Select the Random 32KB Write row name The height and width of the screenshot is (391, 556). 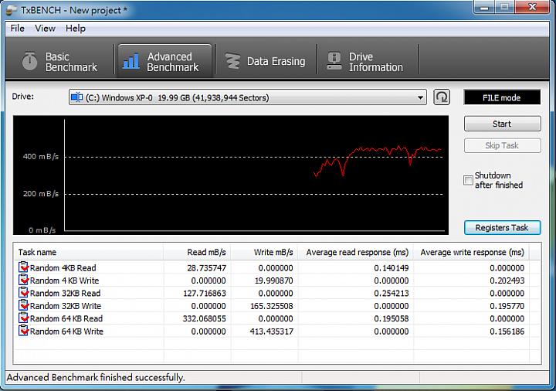click(66, 306)
